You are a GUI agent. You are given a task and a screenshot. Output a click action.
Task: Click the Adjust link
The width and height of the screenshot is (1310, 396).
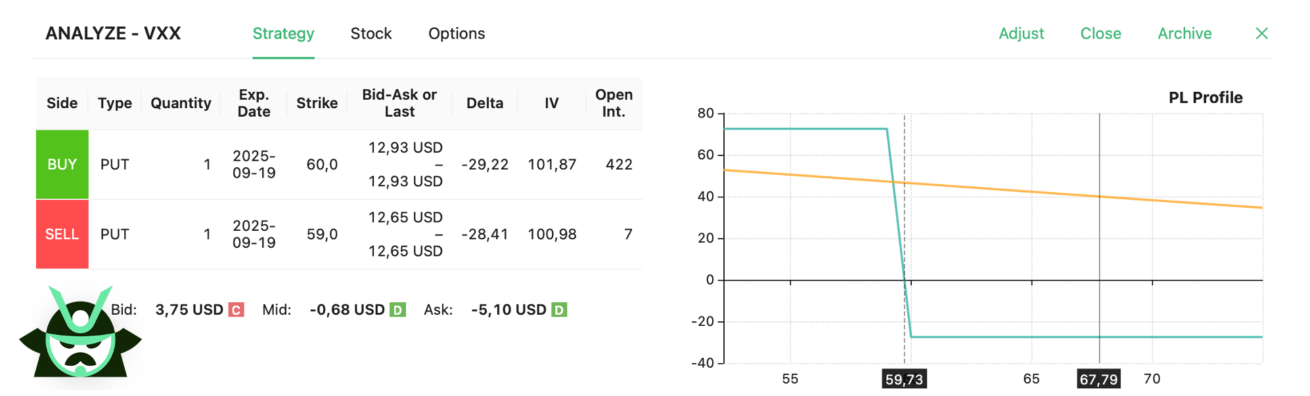[1022, 33]
